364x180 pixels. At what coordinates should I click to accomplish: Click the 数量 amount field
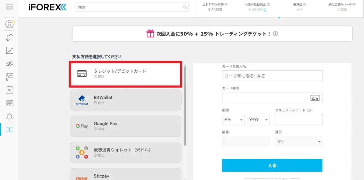pyautogui.click(x=246, y=141)
